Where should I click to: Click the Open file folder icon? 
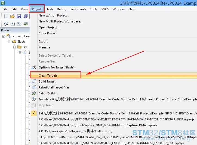pos(13,16)
